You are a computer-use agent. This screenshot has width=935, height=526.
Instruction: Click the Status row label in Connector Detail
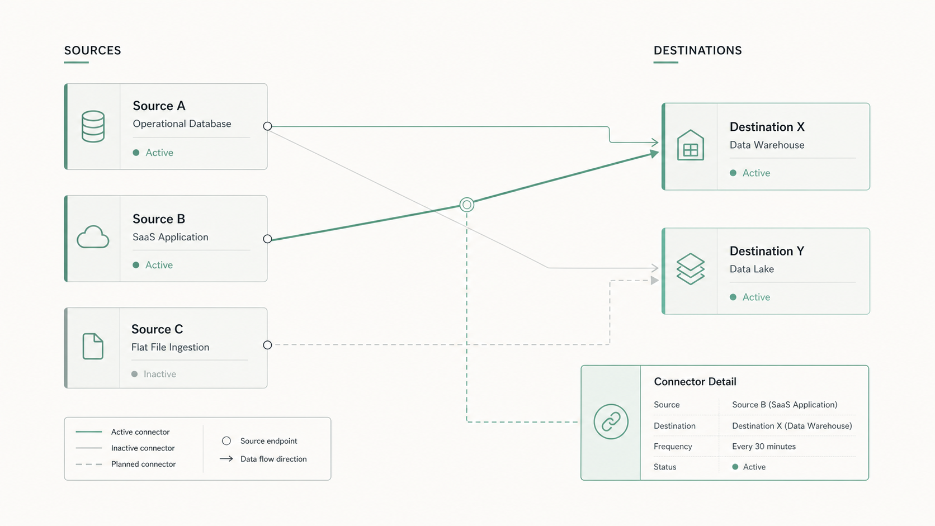[x=665, y=467]
